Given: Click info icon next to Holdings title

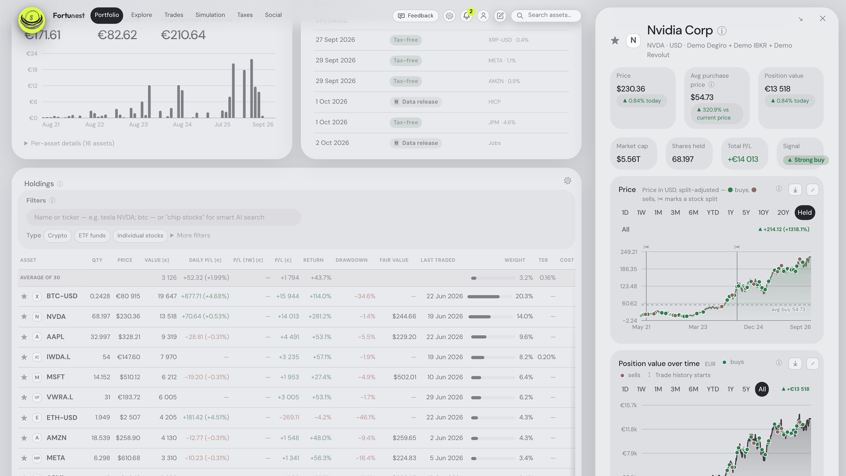Looking at the screenshot, I should [60, 184].
